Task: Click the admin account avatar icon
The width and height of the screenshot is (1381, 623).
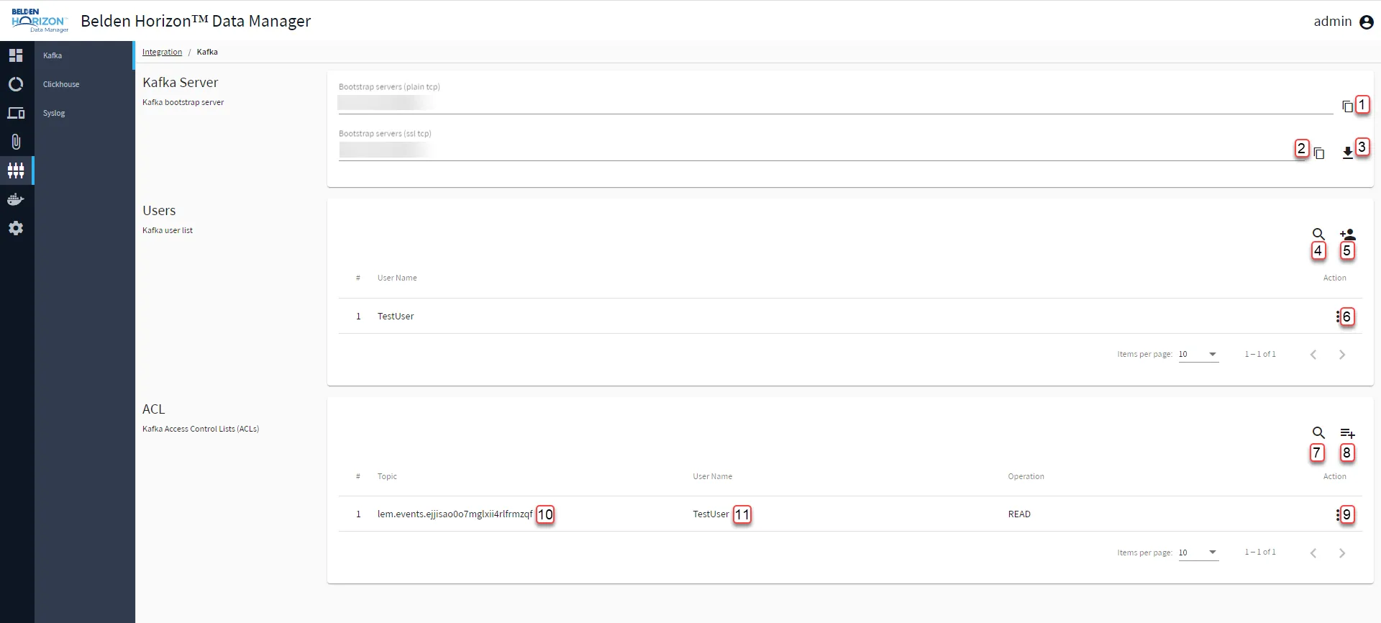Action: coord(1367,22)
